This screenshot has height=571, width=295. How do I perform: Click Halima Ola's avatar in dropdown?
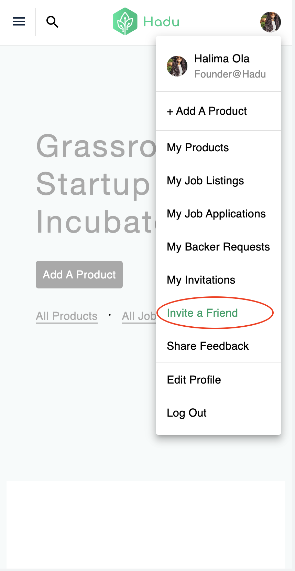click(177, 66)
